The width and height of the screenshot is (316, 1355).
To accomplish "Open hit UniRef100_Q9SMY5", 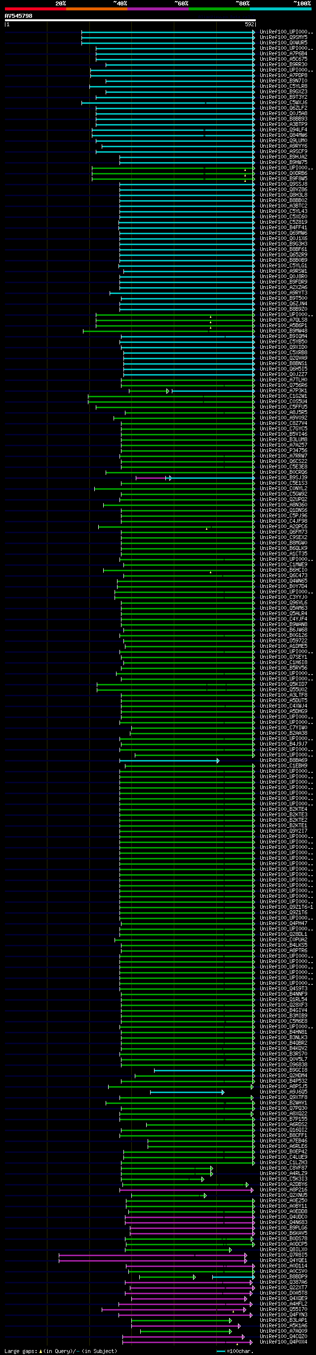I will click(x=283, y=38).
